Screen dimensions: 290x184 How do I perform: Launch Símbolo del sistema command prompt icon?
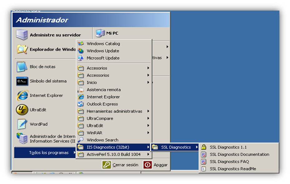click(22, 81)
